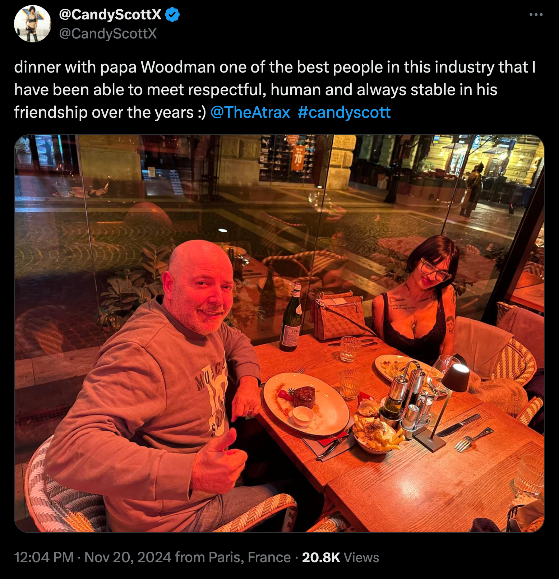Click the 20.8K Views count
The width and height of the screenshot is (559, 579).
coord(341,557)
